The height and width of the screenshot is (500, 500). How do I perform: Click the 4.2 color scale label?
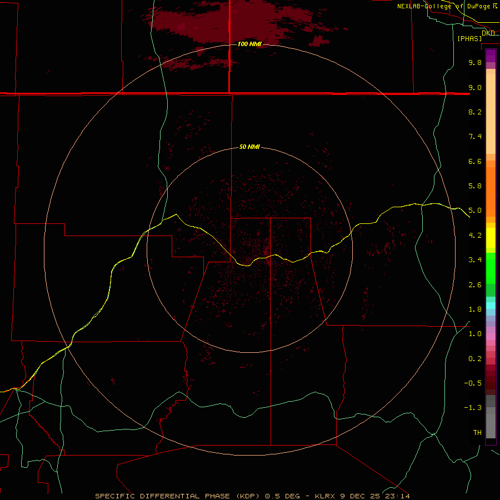(475, 236)
